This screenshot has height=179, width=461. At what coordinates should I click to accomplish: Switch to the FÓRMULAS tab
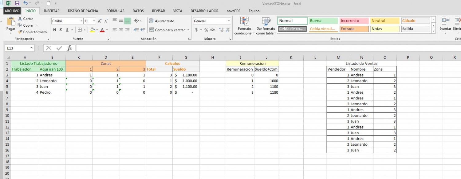pos(116,11)
